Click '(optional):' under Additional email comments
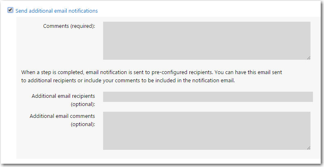 pos(83,124)
